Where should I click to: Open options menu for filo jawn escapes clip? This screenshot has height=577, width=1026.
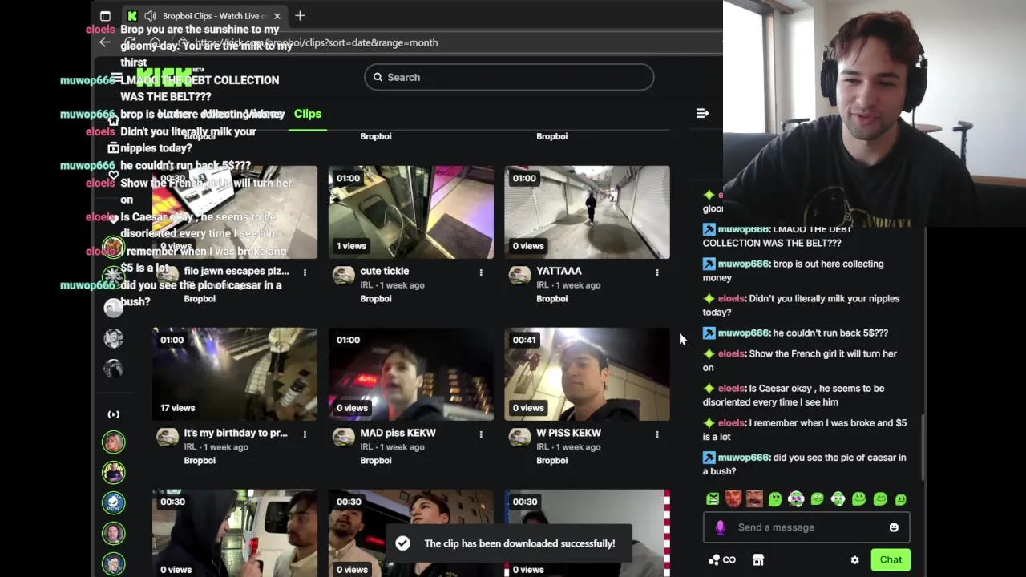pyautogui.click(x=305, y=272)
